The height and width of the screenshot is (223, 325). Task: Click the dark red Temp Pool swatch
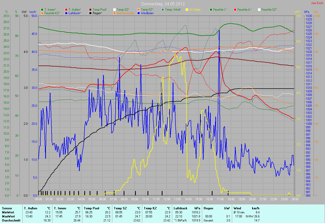pos(90,10)
